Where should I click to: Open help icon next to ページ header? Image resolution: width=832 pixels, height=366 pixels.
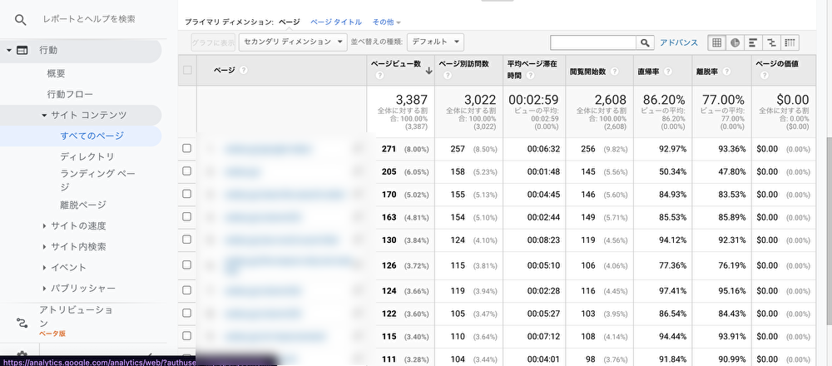[244, 70]
